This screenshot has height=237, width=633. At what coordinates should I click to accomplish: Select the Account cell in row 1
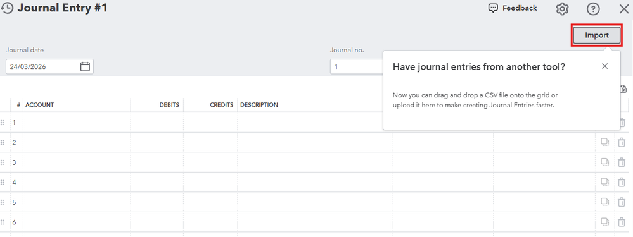[77, 123]
